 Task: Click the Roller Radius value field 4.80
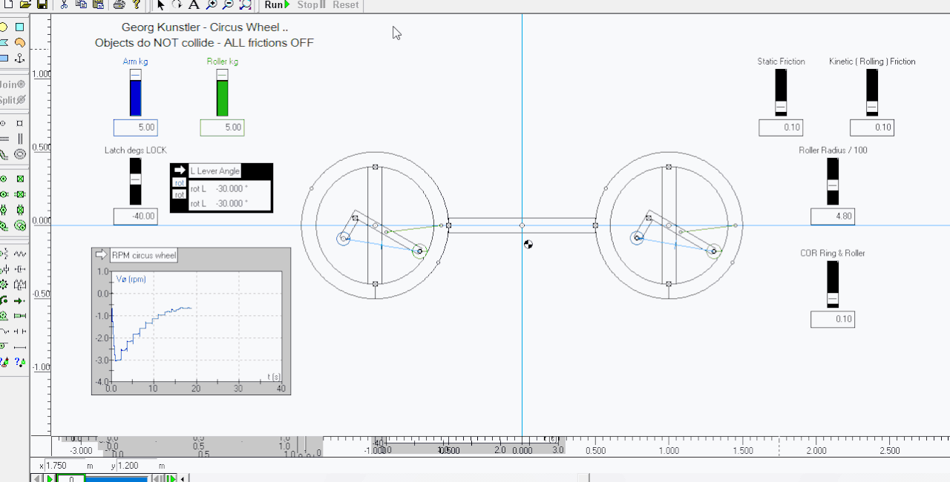(833, 217)
